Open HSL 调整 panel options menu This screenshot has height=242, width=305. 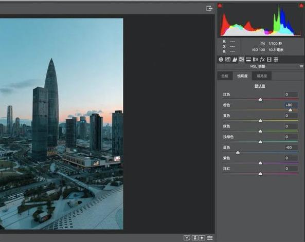click(x=302, y=66)
